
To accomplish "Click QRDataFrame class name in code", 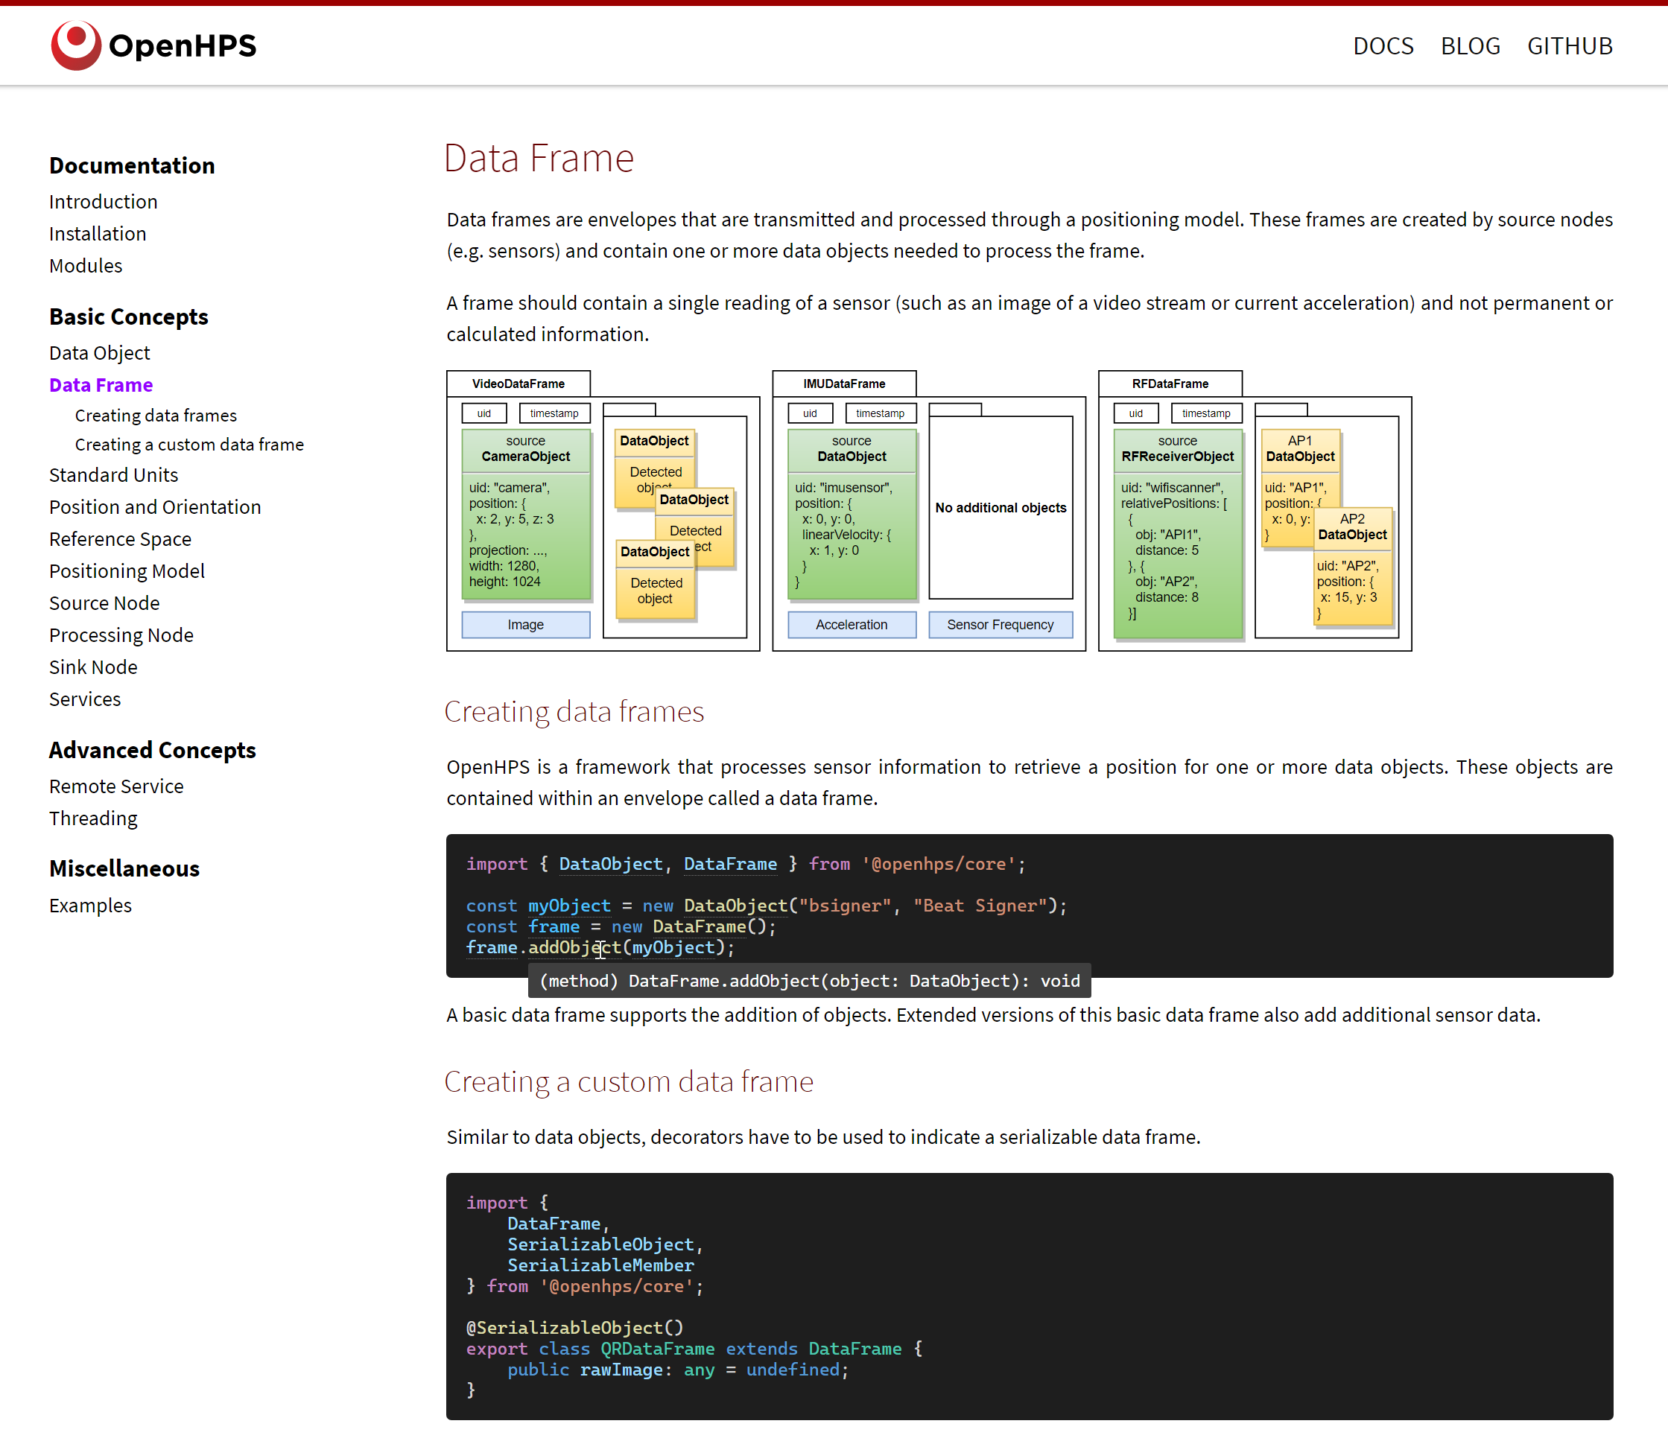I will point(658,1349).
